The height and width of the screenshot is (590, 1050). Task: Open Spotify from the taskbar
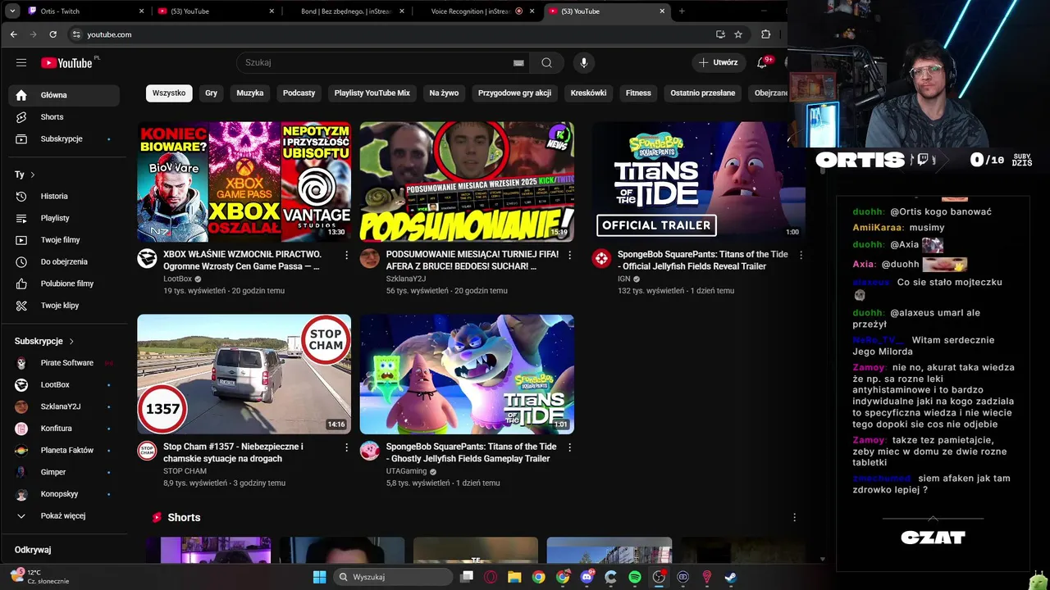(x=635, y=577)
